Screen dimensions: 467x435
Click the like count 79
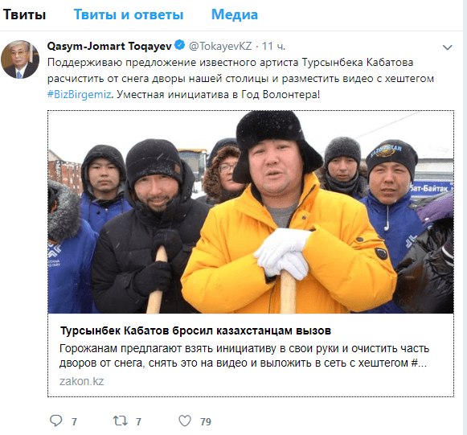click(x=206, y=421)
